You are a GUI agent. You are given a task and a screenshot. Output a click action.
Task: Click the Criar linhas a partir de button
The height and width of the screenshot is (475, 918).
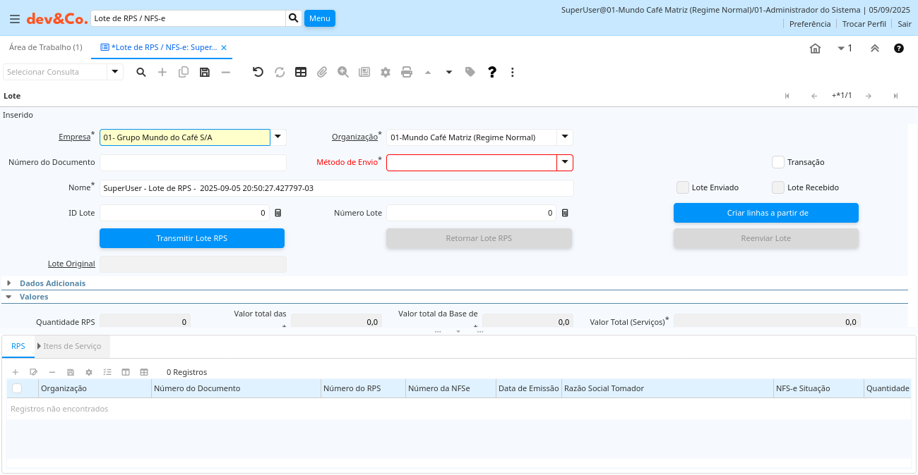(766, 213)
